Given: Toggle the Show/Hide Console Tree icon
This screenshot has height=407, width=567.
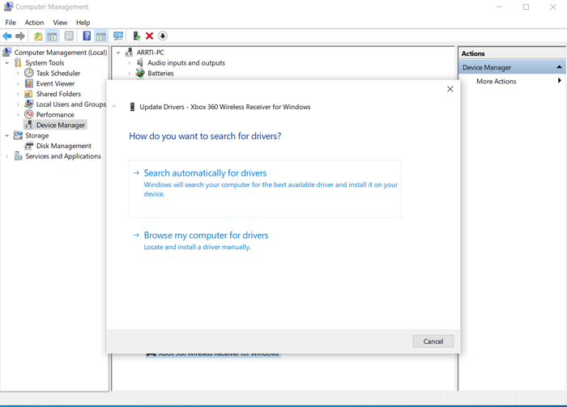Looking at the screenshot, I should coord(52,36).
